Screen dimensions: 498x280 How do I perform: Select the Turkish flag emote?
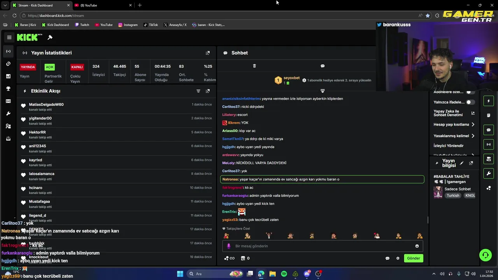[377, 236]
